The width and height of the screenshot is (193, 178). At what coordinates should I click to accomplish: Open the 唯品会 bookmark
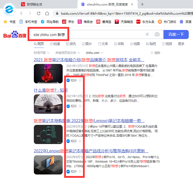click(85, 22)
